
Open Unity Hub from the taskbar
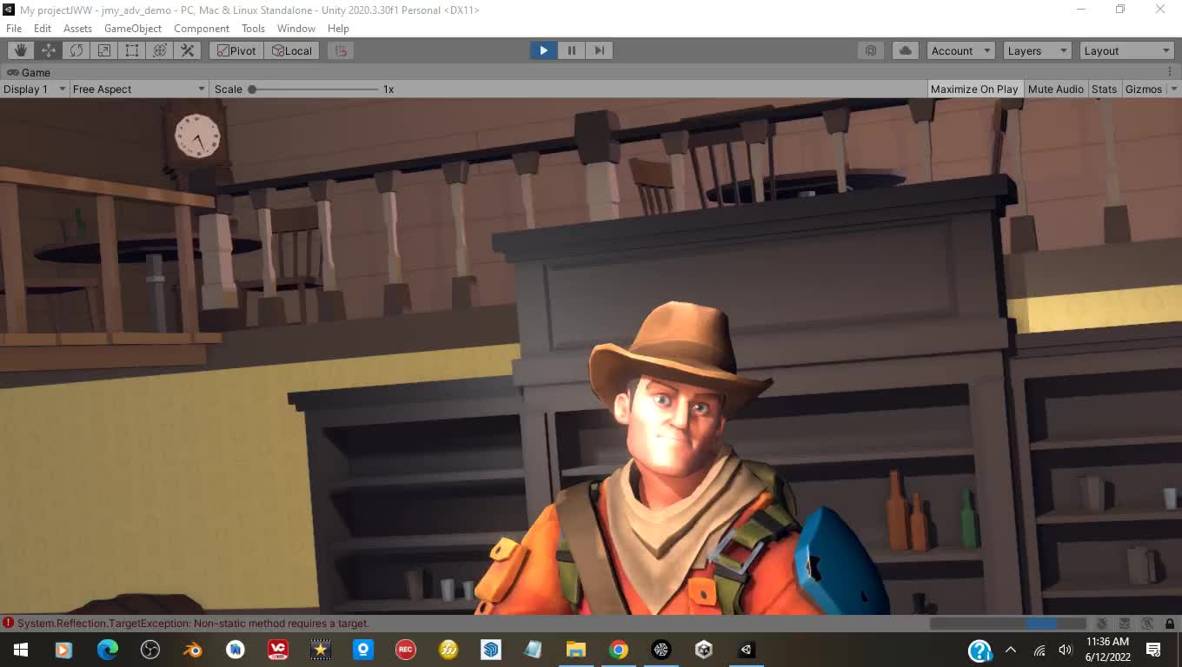[704, 650]
